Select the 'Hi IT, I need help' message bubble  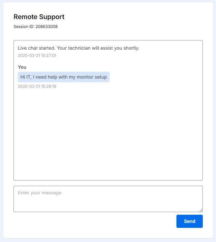[x=64, y=77]
